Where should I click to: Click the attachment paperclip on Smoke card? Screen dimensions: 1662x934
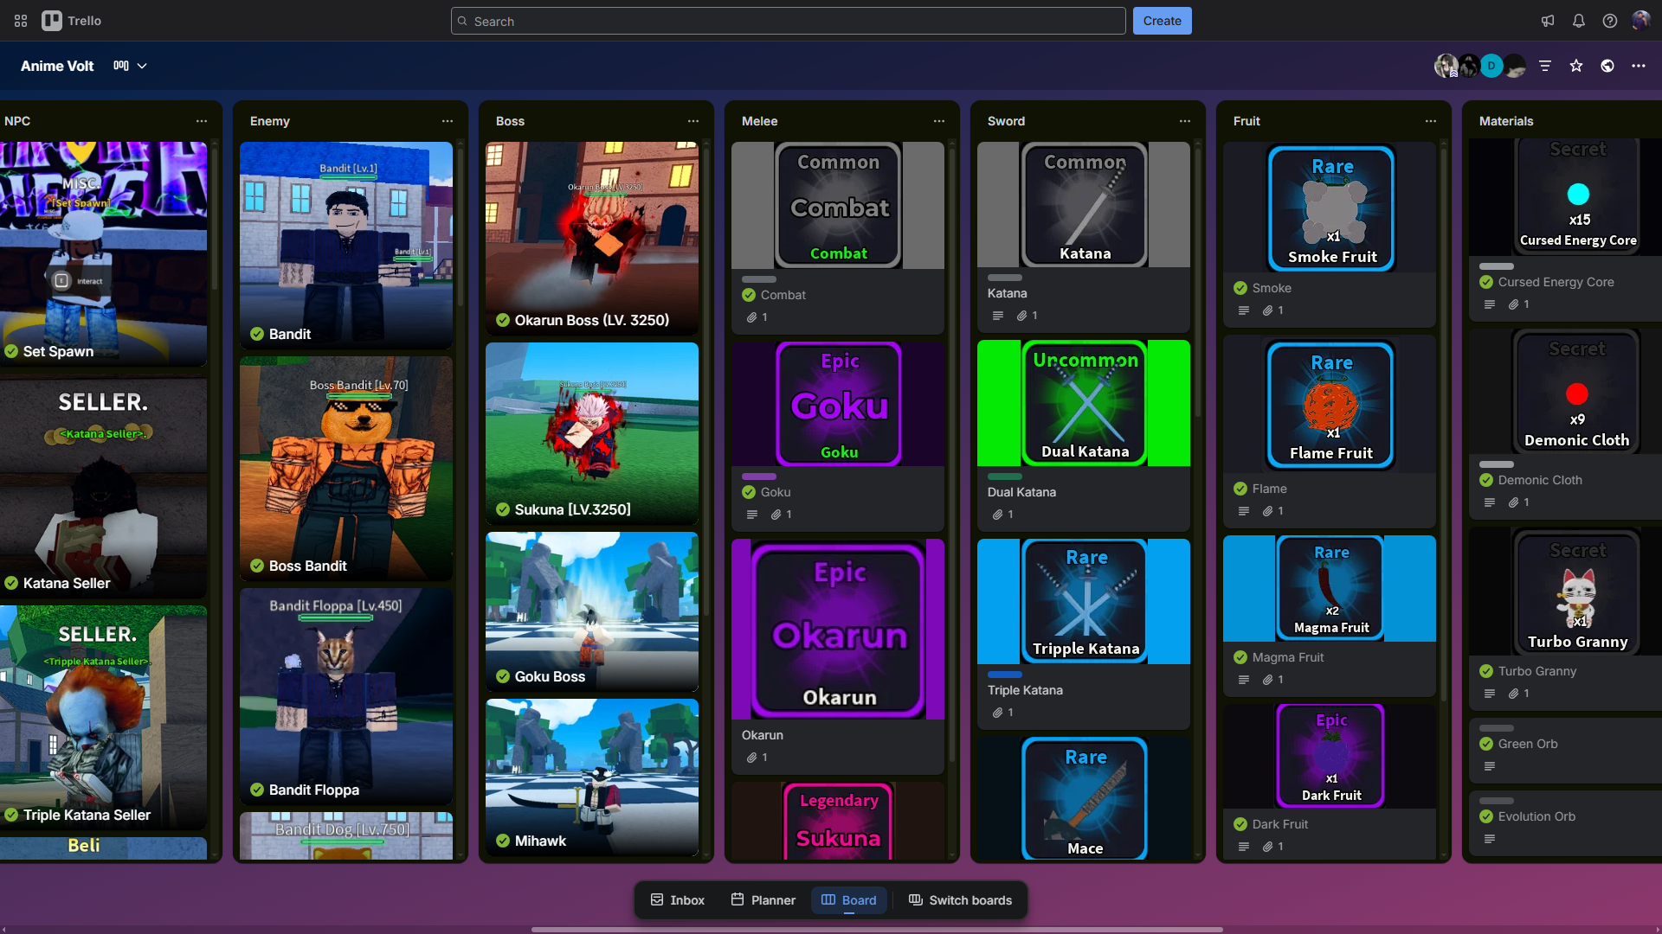coord(1266,310)
